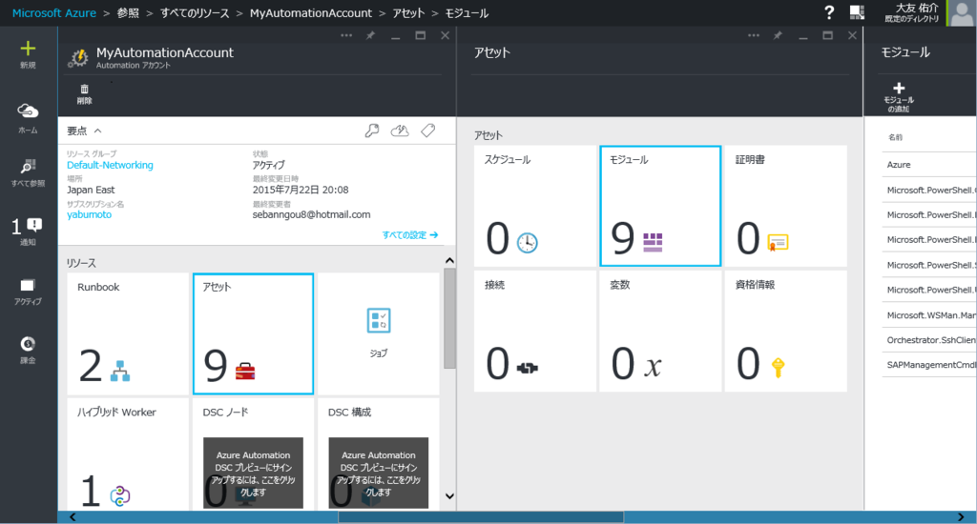Open more options on MyAutomationAccount blade

coord(345,35)
